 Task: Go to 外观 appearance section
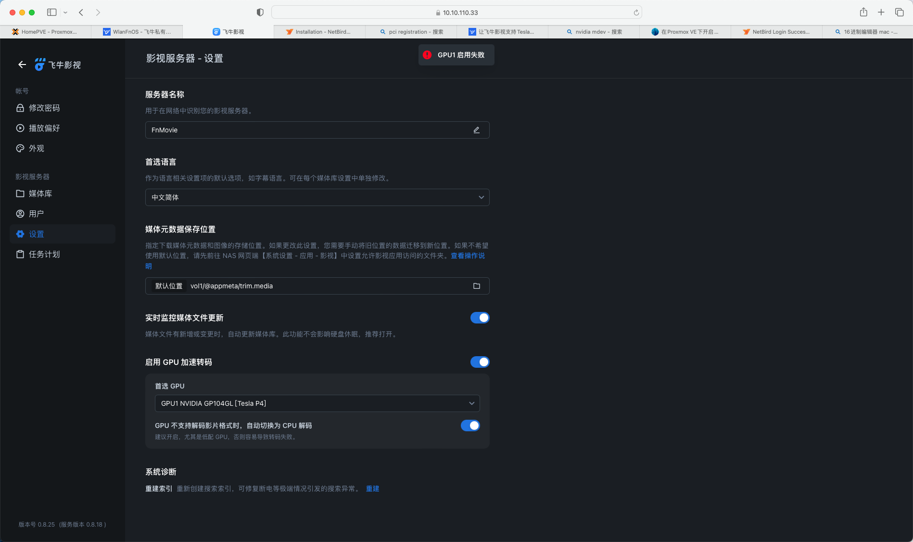[x=63, y=148]
